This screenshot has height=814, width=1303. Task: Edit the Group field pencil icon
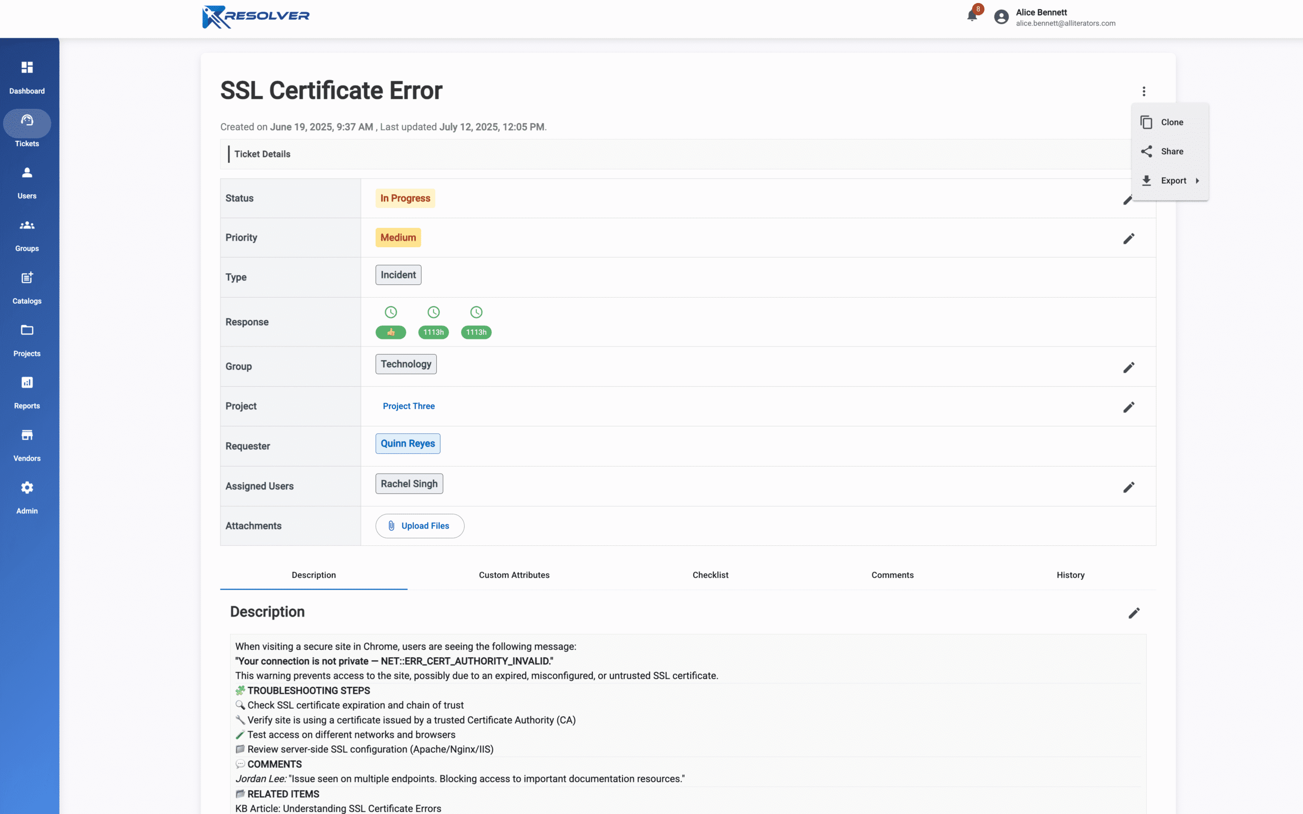(1128, 367)
